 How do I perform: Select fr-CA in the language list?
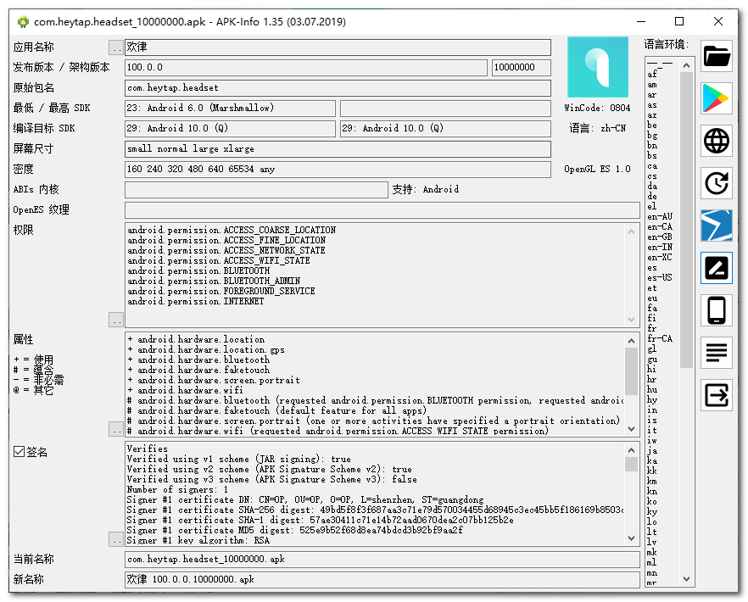[659, 338]
